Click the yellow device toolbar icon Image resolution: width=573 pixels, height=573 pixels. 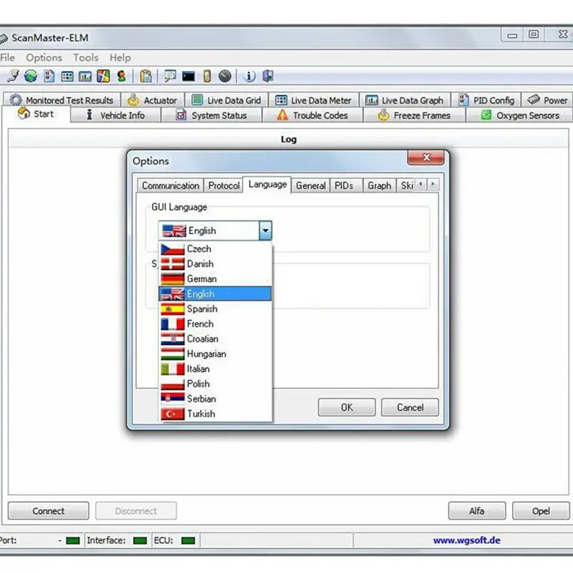[207, 76]
